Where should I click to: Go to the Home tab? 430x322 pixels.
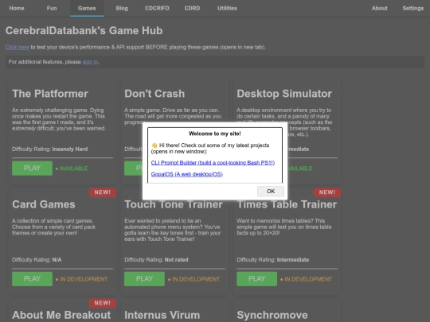(x=17, y=8)
